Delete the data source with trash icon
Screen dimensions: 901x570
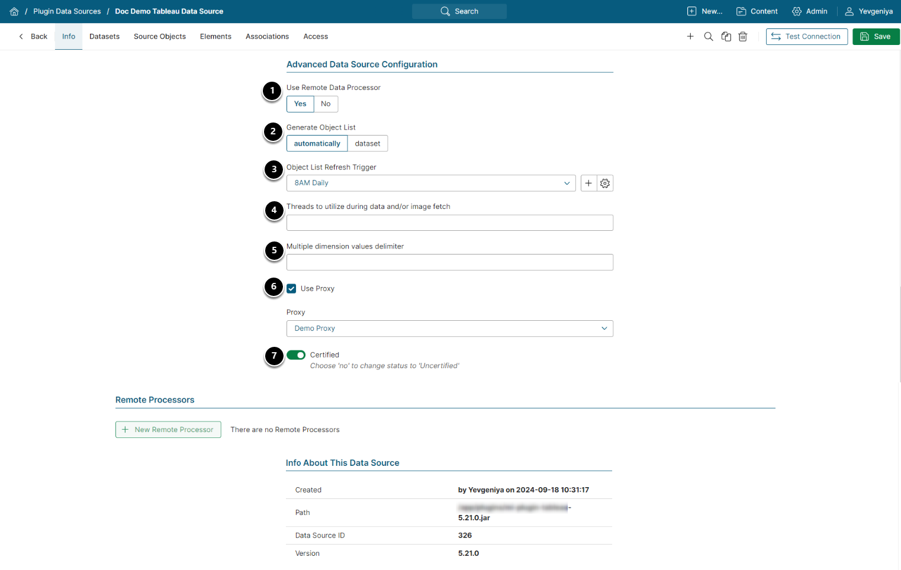(743, 37)
